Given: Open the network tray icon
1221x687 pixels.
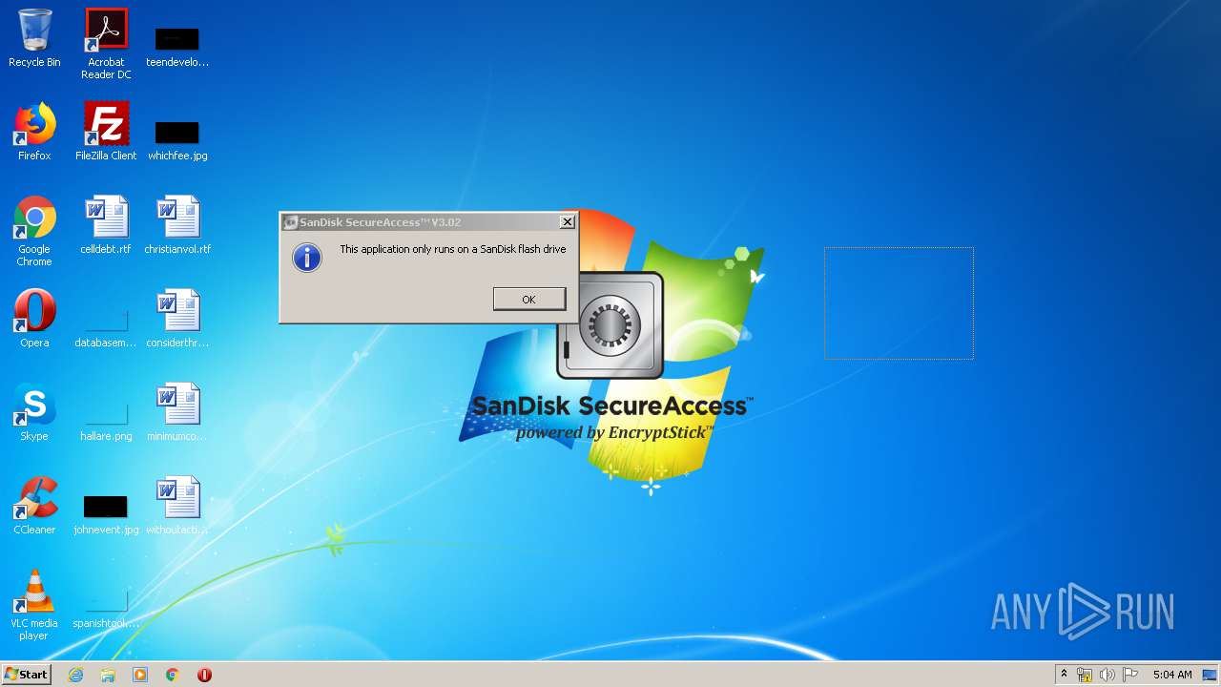Looking at the screenshot, I should [x=1085, y=675].
